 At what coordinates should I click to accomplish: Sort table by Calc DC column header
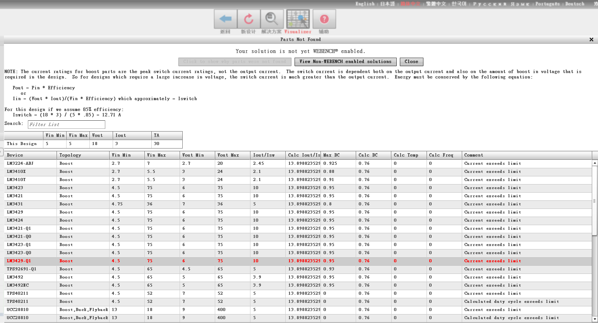tap(374, 155)
